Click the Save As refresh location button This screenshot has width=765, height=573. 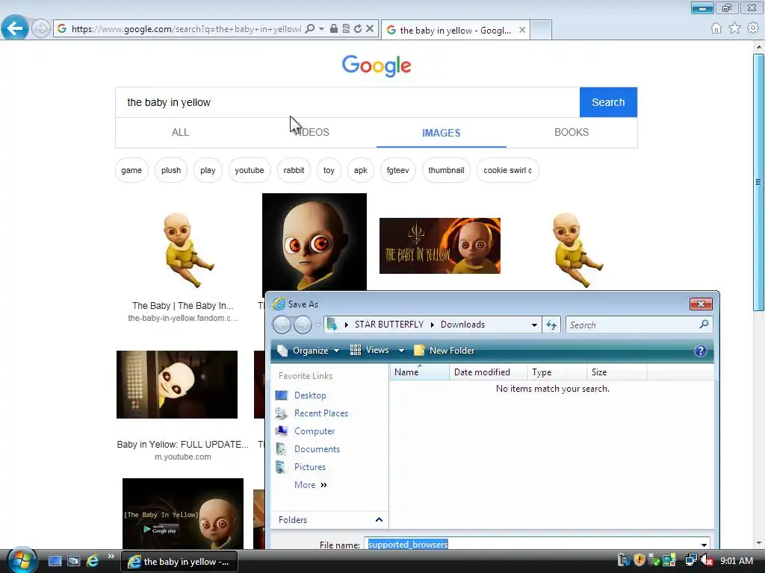pyautogui.click(x=551, y=325)
